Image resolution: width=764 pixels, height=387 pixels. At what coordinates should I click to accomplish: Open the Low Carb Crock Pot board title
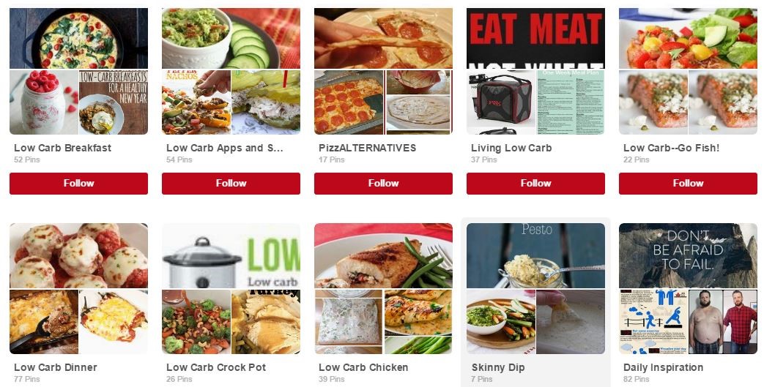point(216,367)
